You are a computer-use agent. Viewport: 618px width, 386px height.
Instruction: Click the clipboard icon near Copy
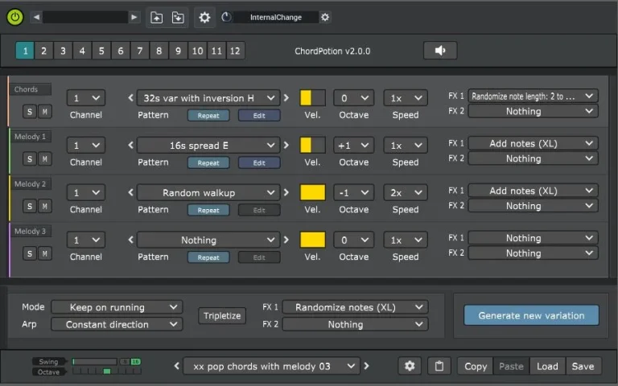click(439, 366)
